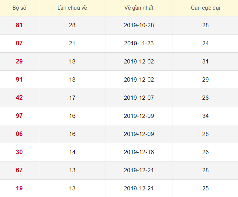Click the red number 19
This screenshot has height=197, width=238.
point(19,188)
